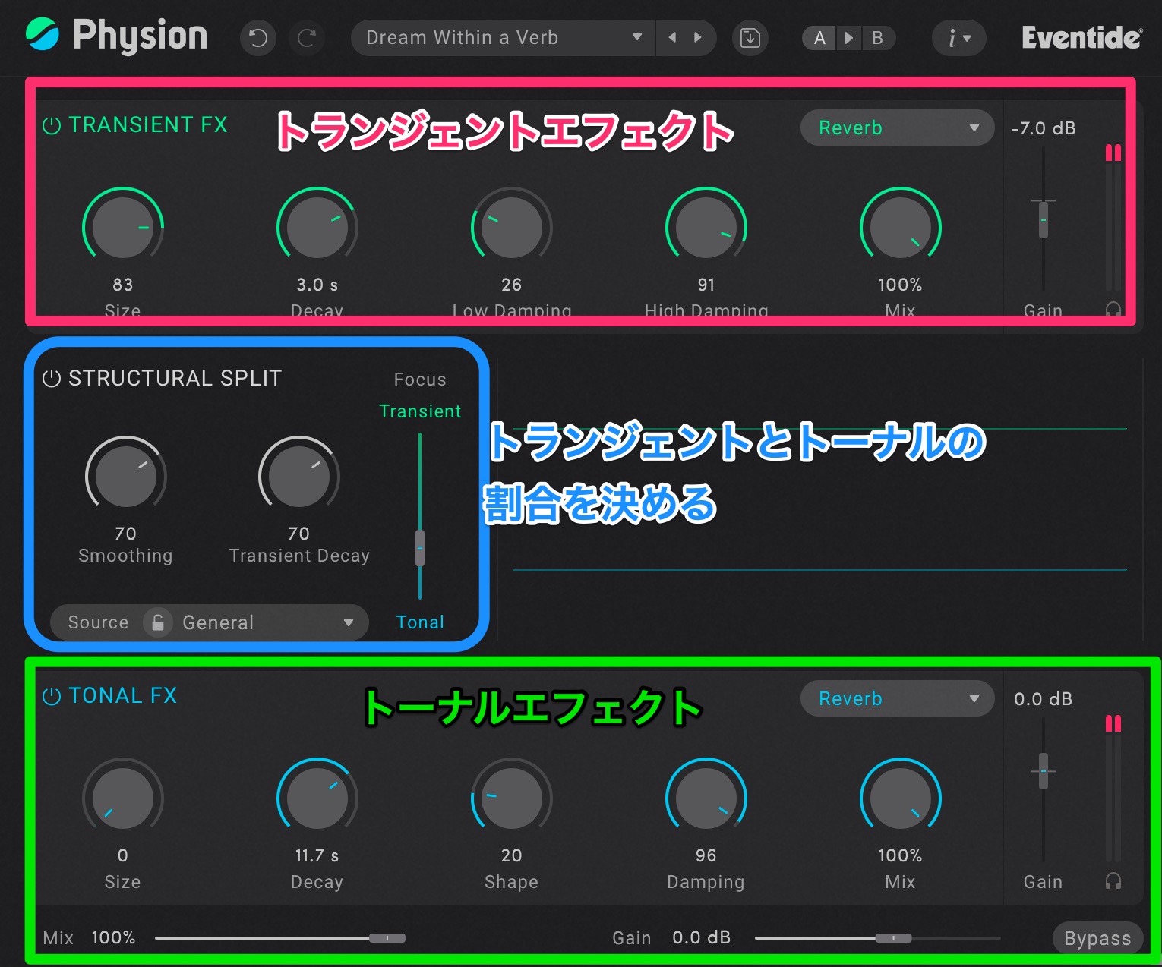Load the next preset with right arrow
This screenshot has height=967, width=1162.
[x=698, y=38]
